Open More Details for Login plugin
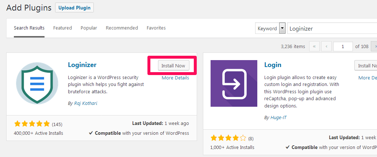The width and height of the screenshot is (377, 157). click(x=368, y=78)
